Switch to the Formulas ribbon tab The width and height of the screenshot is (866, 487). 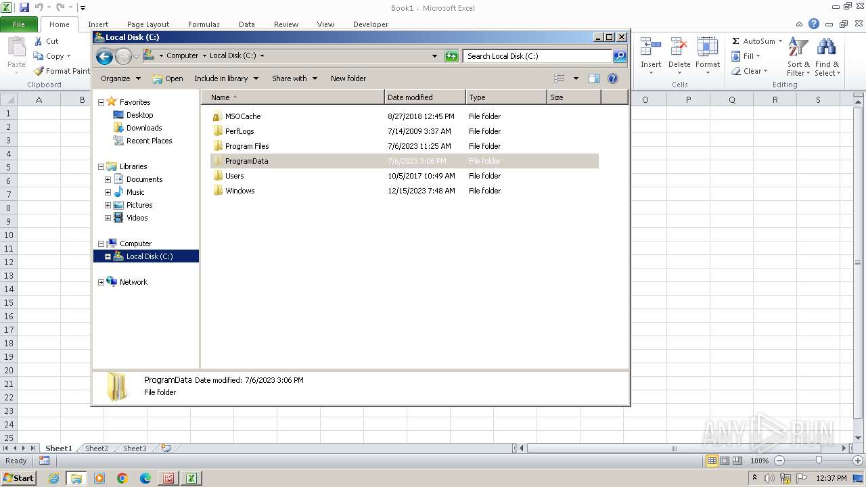pos(204,24)
